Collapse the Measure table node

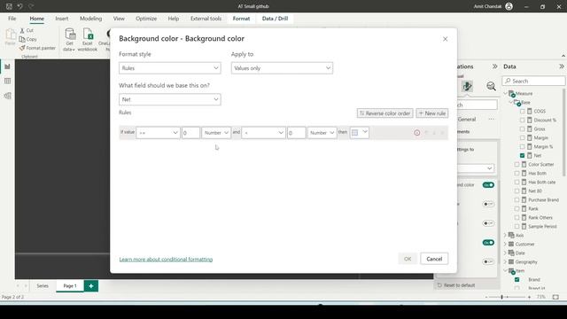coord(506,93)
